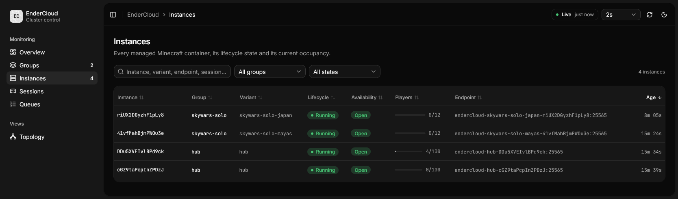
Task: Click the 4 instances count label
Action: (x=652, y=72)
